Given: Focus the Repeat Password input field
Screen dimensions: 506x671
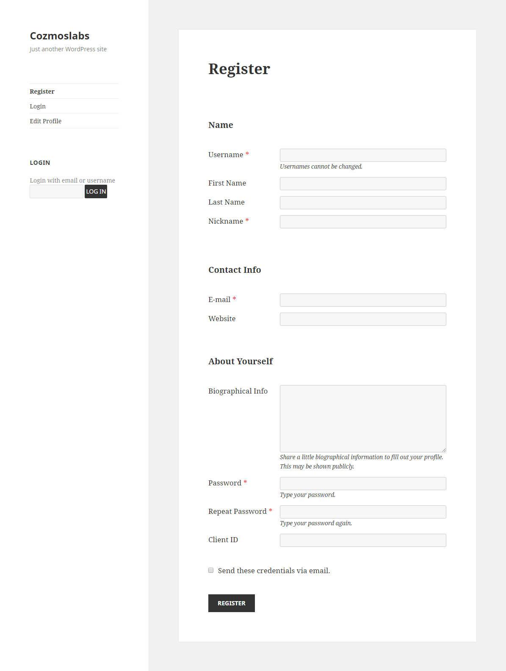Looking at the screenshot, I should (x=363, y=512).
